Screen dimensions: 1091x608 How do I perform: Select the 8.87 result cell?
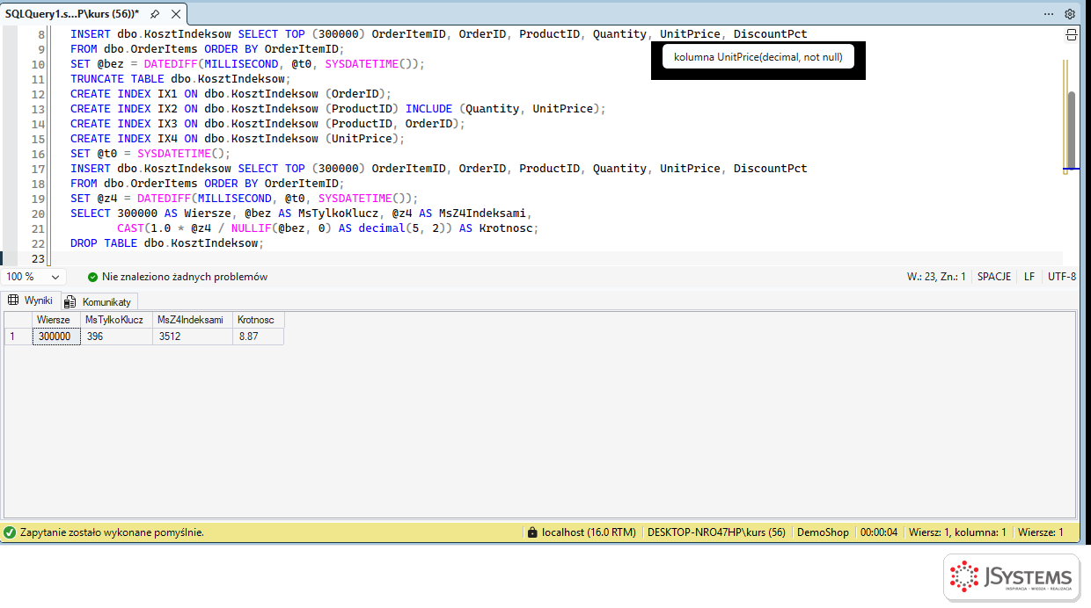(x=259, y=337)
